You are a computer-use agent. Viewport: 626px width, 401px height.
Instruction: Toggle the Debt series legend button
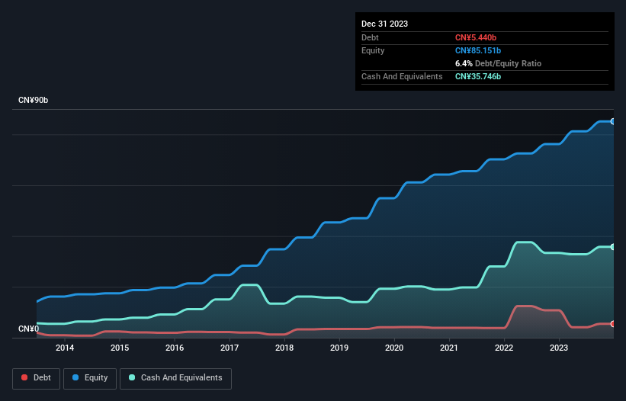[37, 378]
